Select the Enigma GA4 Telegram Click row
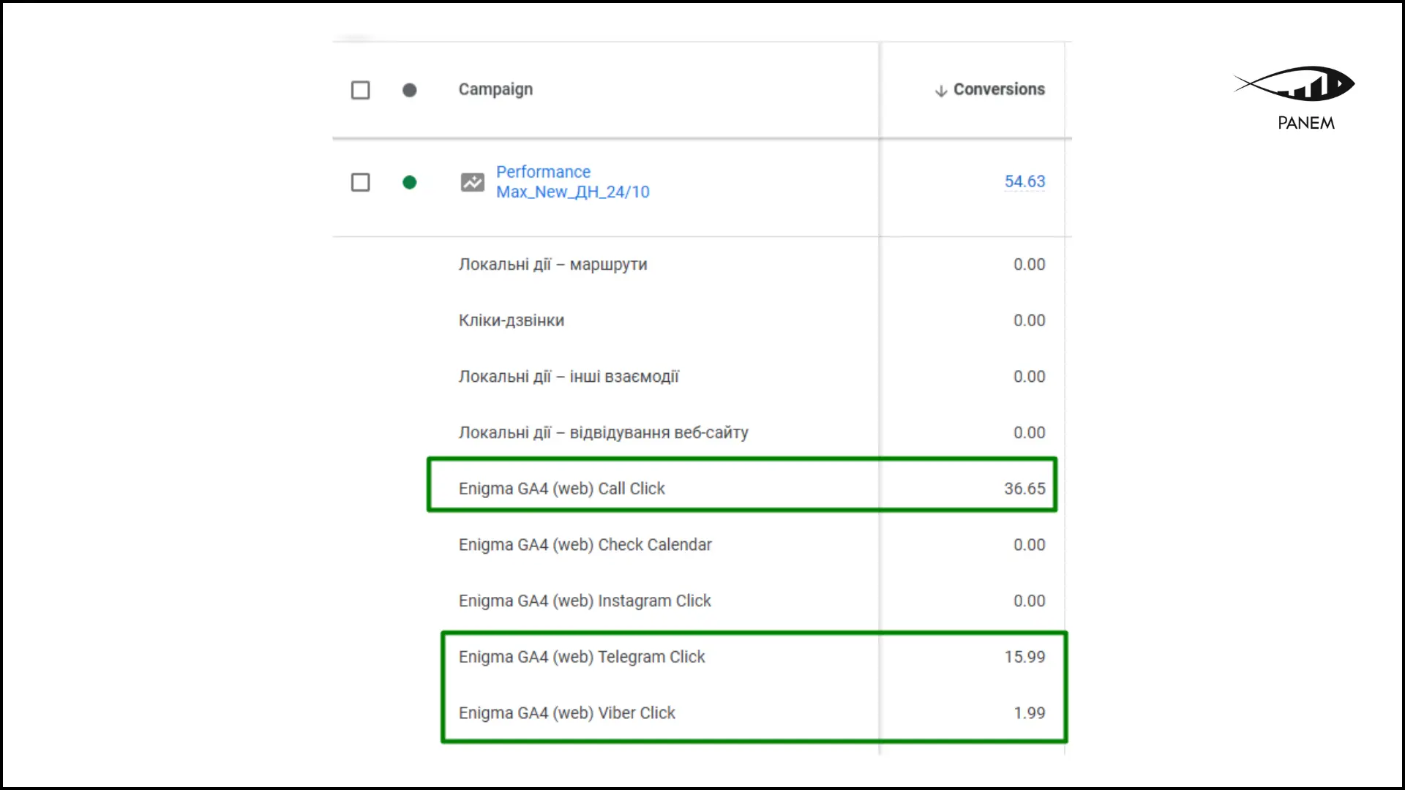Image resolution: width=1405 pixels, height=790 pixels. pyautogui.click(x=582, y=657)
